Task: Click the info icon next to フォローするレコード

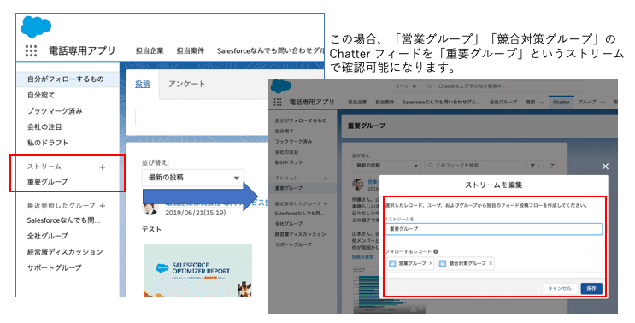Action: pos(436,251)
